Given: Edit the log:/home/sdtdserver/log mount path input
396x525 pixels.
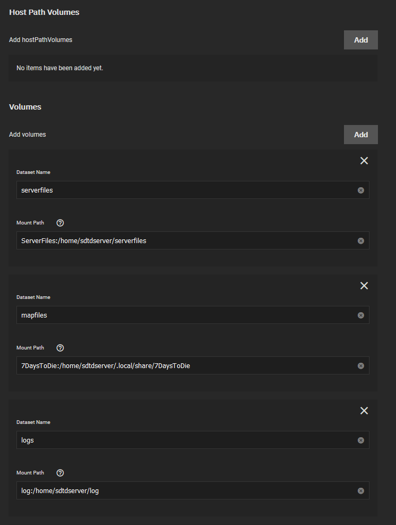Looking at the screenshot, I should (x=193, y=490).
